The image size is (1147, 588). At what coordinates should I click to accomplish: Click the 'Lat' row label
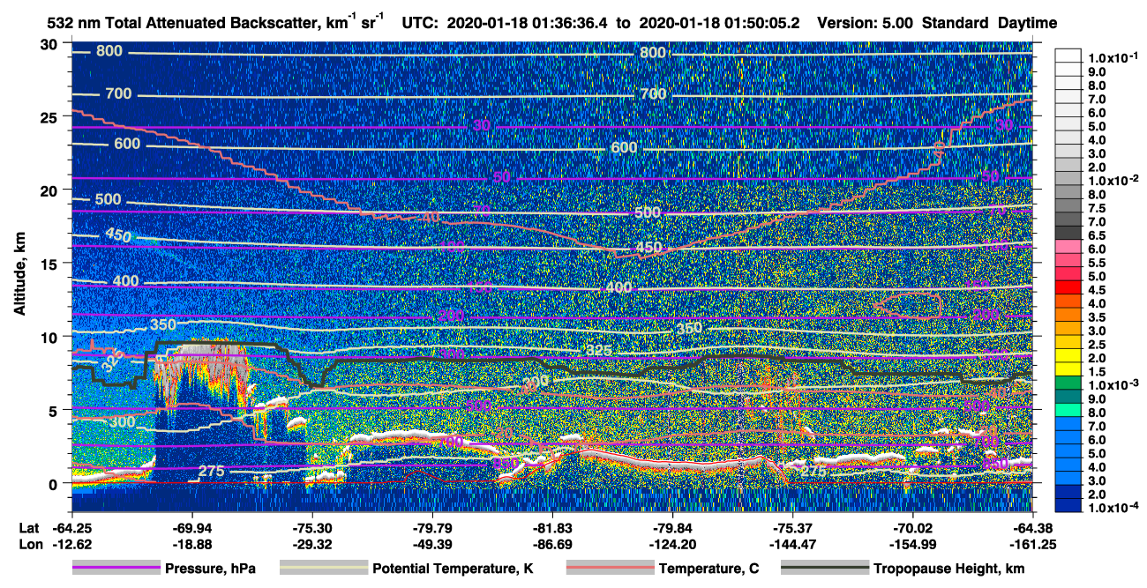coord(29,528)
